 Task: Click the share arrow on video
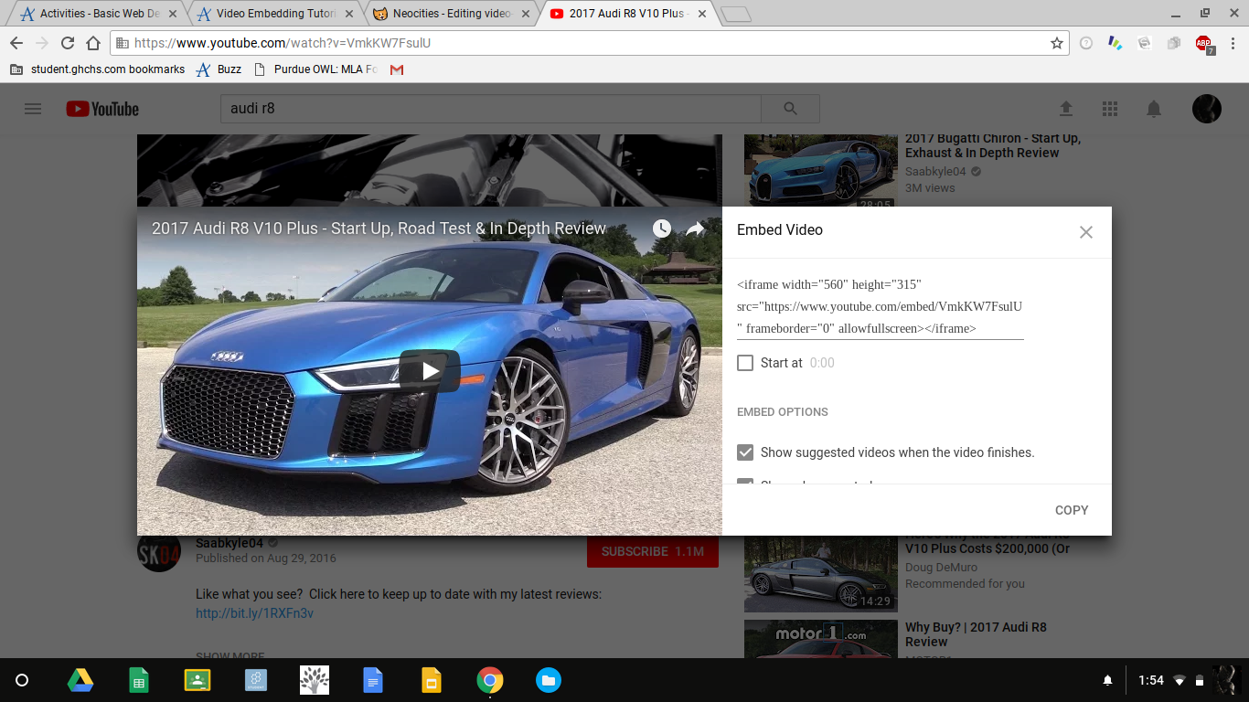click(695, 229)
